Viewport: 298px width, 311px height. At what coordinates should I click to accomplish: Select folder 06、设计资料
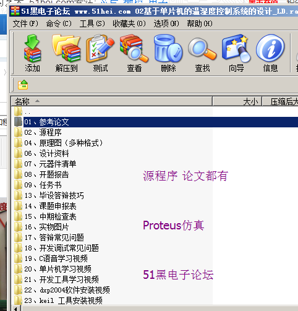tap(41, 153)
